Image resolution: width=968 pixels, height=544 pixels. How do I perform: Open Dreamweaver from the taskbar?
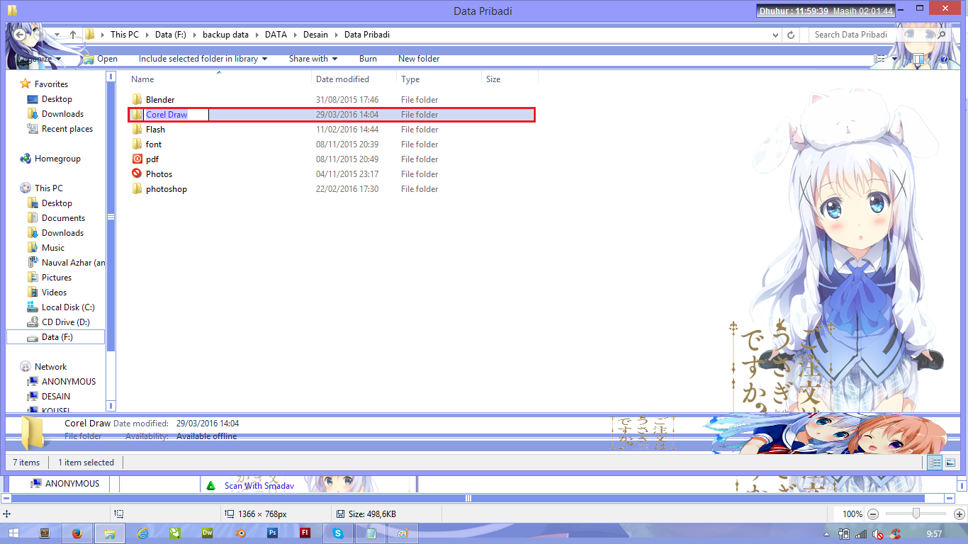208,533
